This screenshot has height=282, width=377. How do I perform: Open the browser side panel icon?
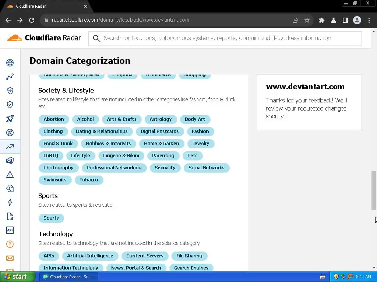pyautogui.click(x=345, y=21)
